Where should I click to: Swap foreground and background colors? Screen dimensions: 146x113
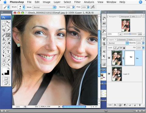pyautogui.click(x=9, y=69)
